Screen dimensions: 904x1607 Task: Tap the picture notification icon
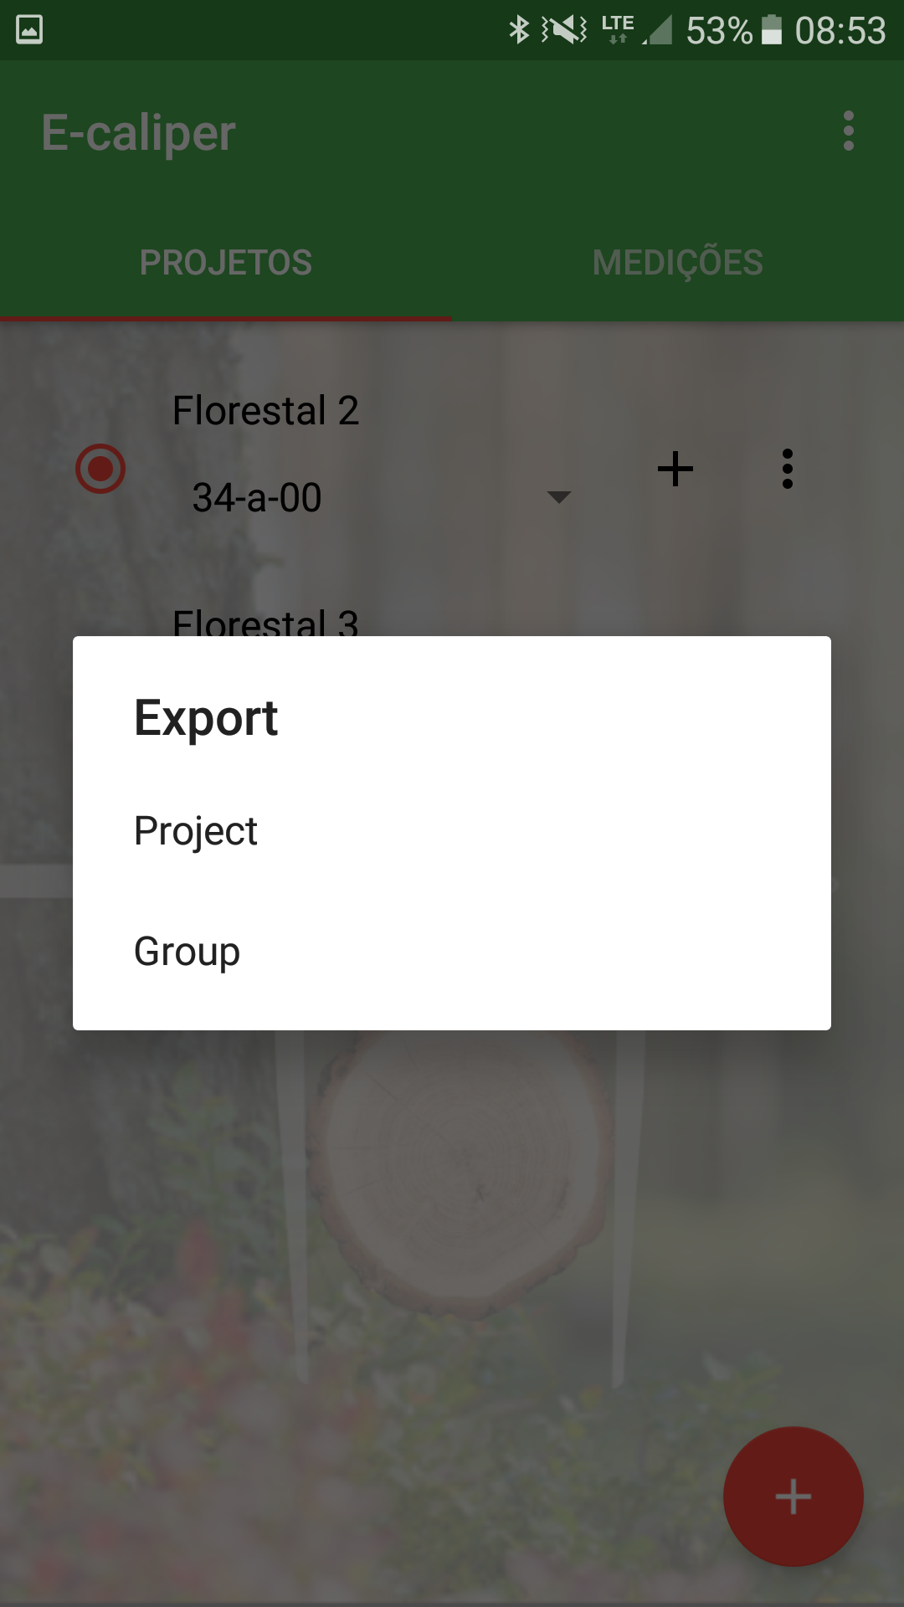[29, 30]
